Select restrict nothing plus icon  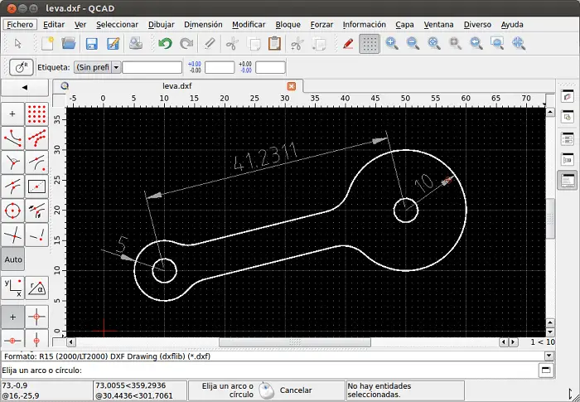(x=12, y=317)
